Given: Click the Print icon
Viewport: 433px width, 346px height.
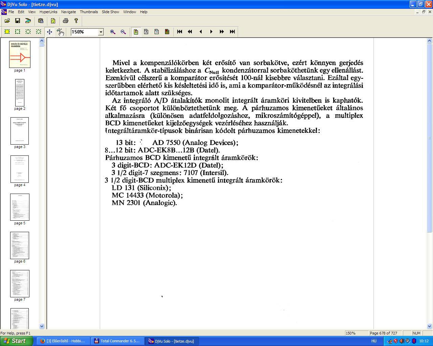Looking at the screenshot, I should point(66,21).
